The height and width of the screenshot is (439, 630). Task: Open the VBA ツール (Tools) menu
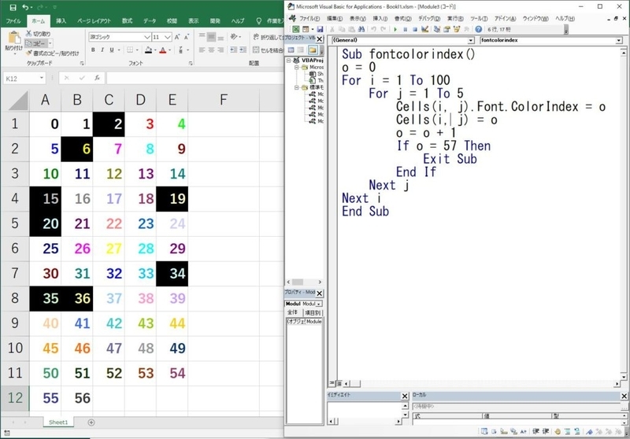(x=479, y=18)
